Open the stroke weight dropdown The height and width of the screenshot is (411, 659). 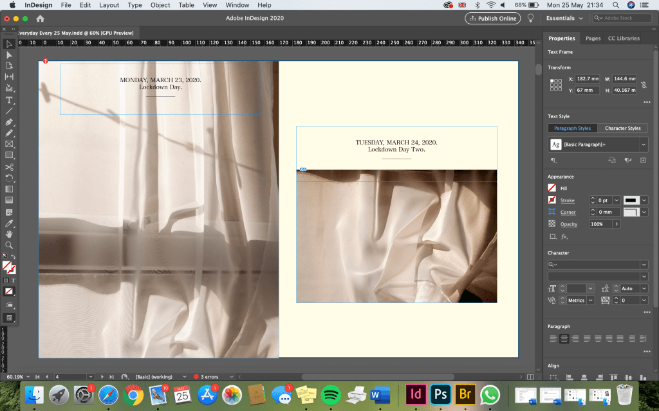617,200
